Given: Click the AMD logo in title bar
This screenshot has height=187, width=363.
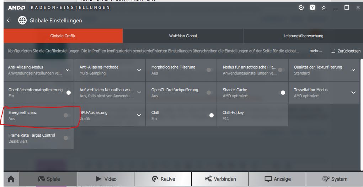Looking at the screenshot, I should [17, 7].
